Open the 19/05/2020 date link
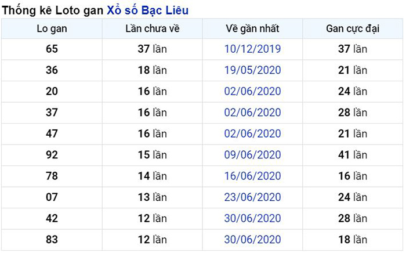Image resolution: width=406 pixels, height=253 pixels. 252,70
